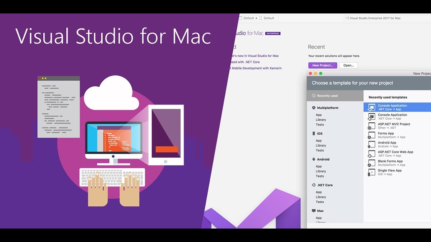Choose Library under Multiplatform
The width and height of the screenshot is (431, 242).
click(x=321, y=120)
